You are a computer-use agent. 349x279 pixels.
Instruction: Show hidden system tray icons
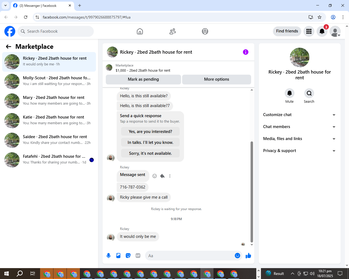[292, 274]
